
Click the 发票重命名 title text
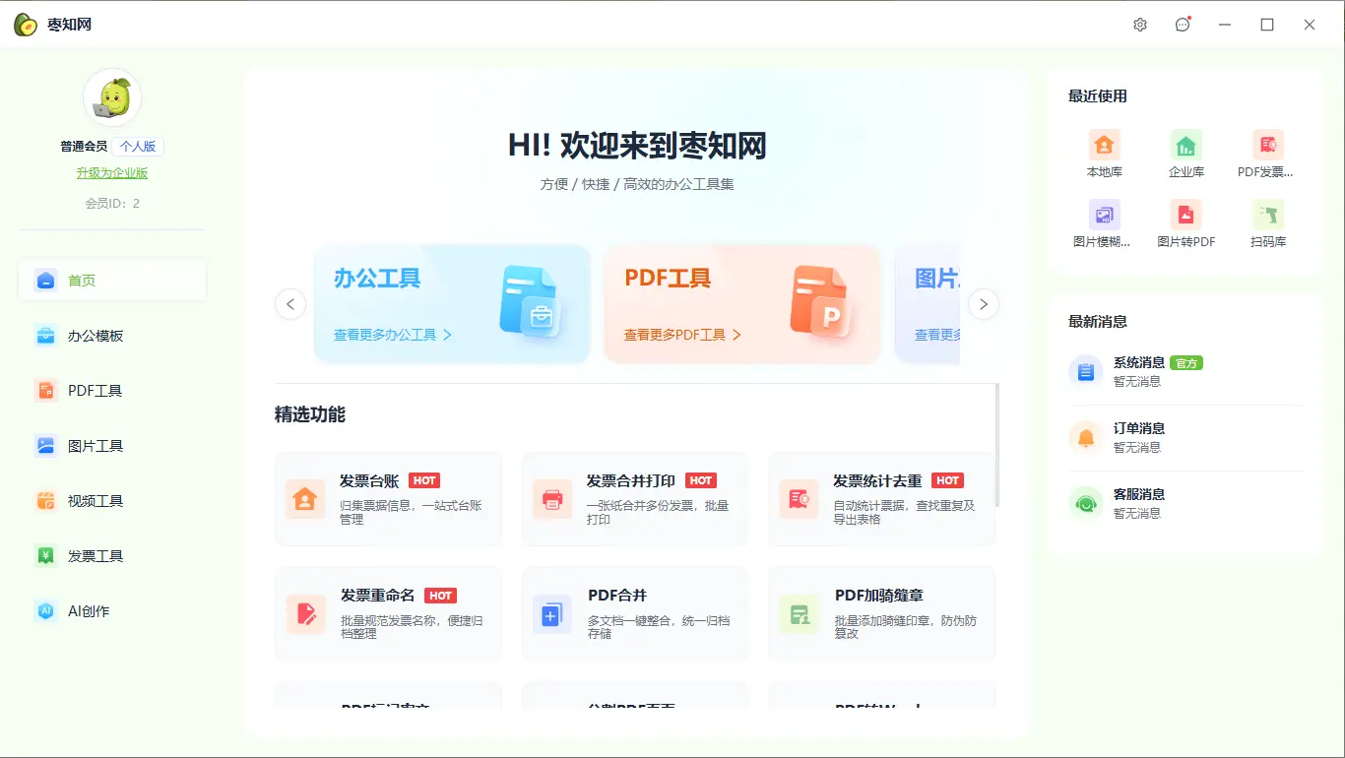(378, 596)
